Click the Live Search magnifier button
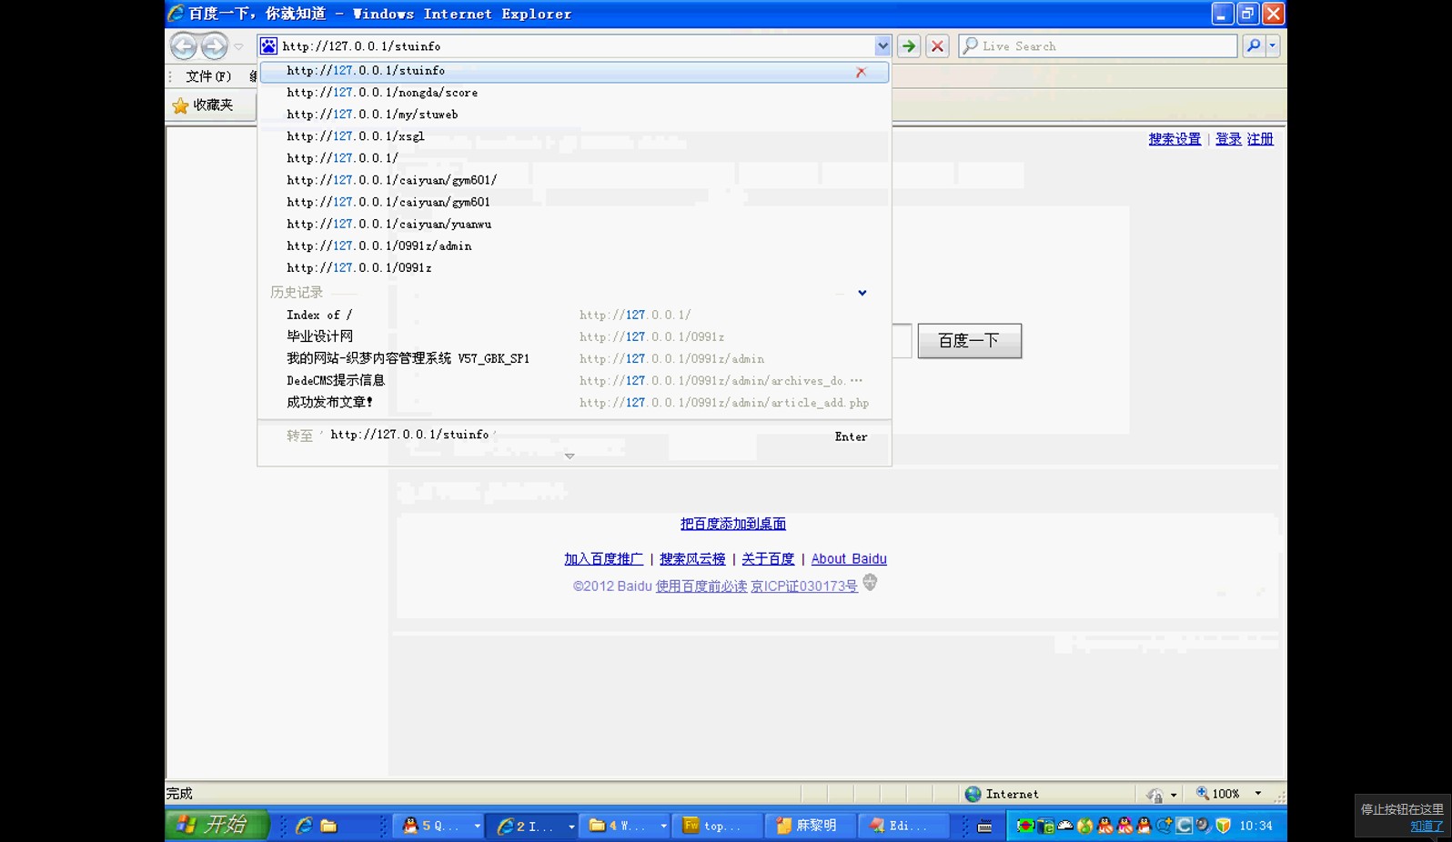The height and width of the screenshot is (842, 1452). point(1254,45)
